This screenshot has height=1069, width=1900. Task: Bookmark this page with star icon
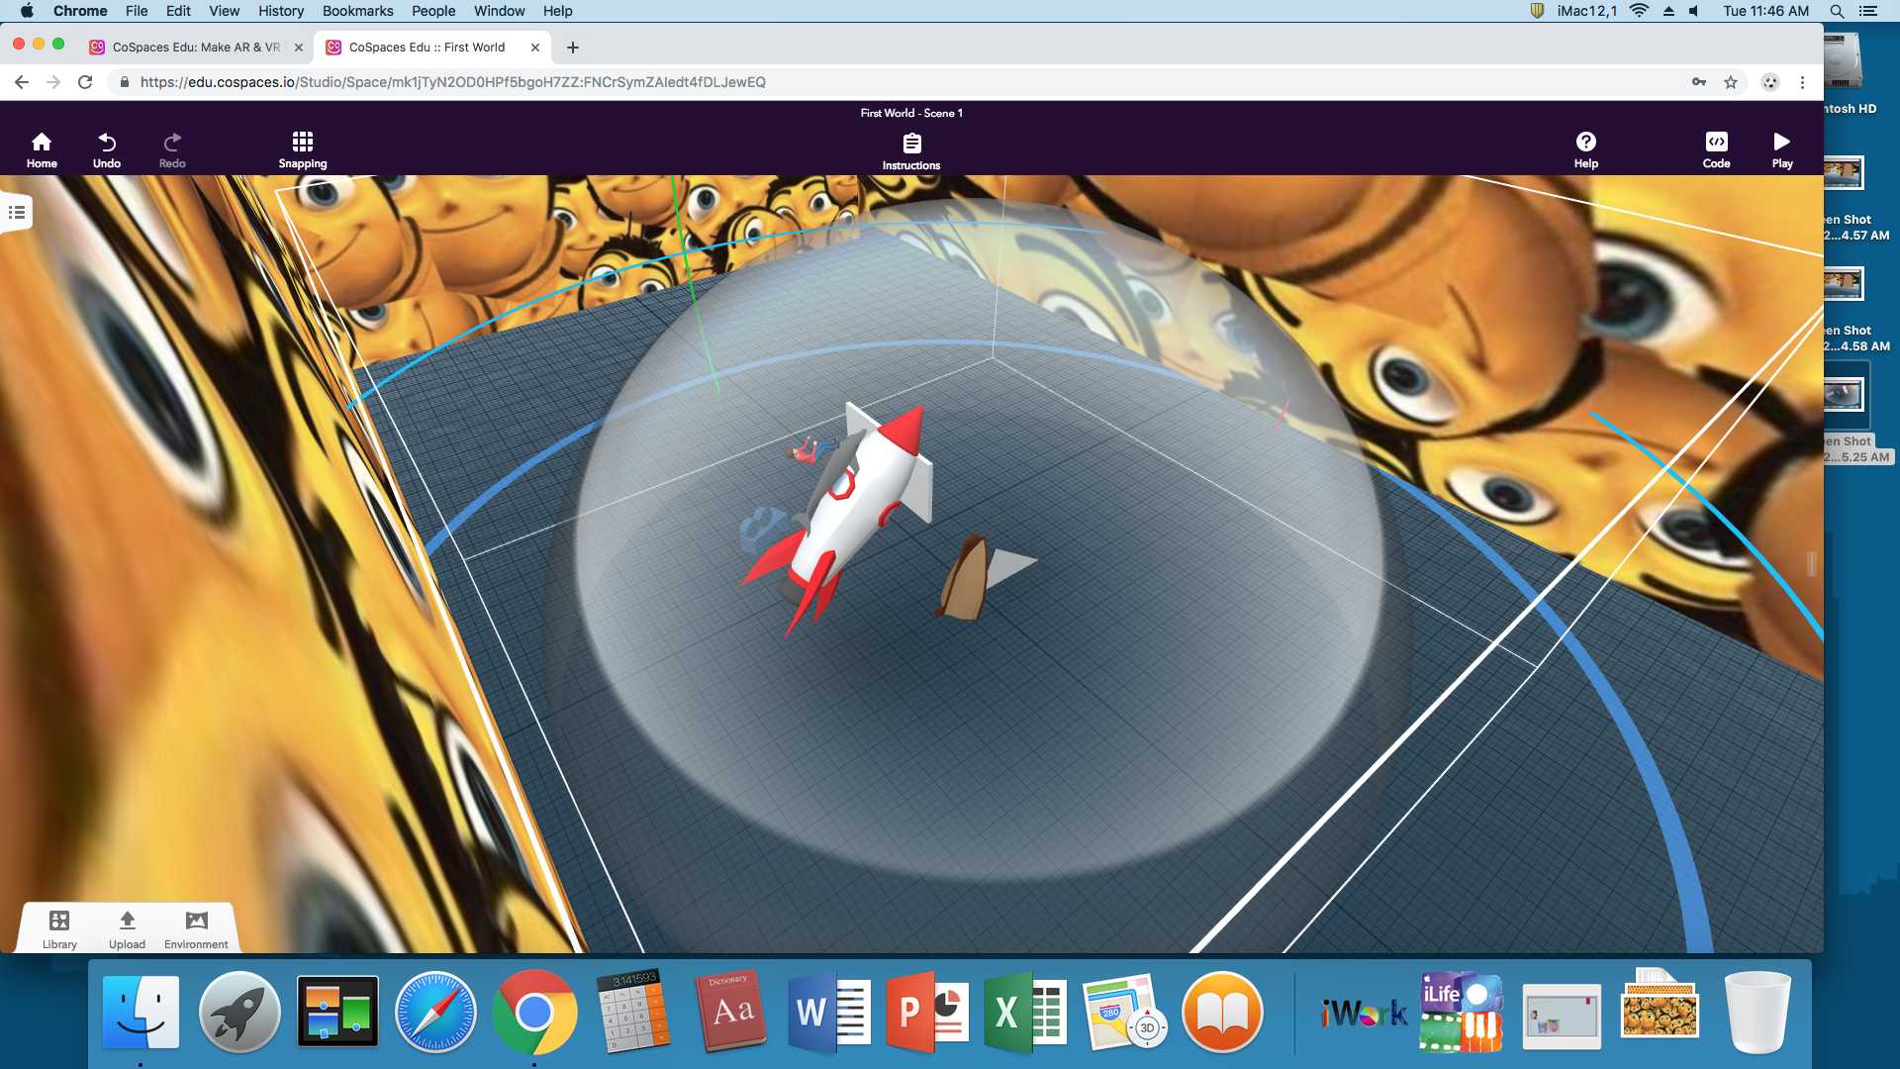1731,82
